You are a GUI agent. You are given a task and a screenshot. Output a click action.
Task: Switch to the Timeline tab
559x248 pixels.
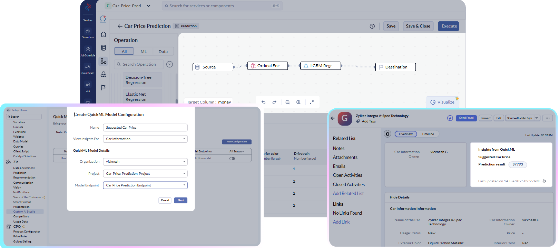[428, 134]
